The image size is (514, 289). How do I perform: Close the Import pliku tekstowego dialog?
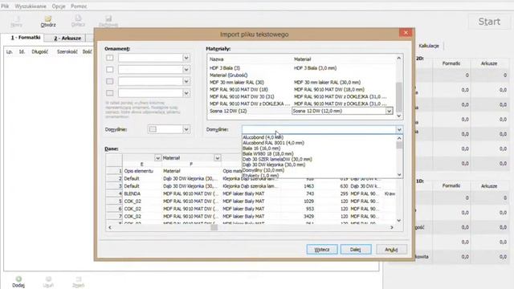[x=406, y=32]
